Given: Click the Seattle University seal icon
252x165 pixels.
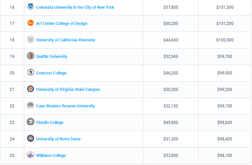Looking at the screenshot, I should point(30,56).
